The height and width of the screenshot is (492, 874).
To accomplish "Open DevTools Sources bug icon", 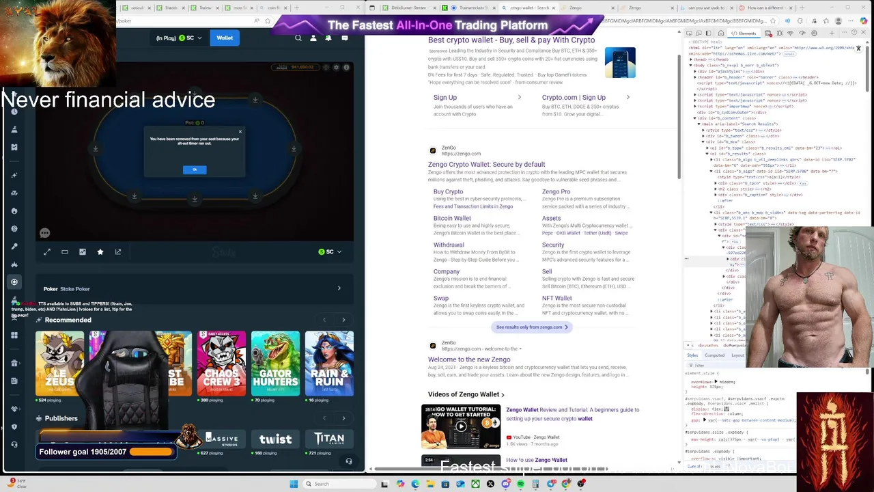I will tap(779, 33).
